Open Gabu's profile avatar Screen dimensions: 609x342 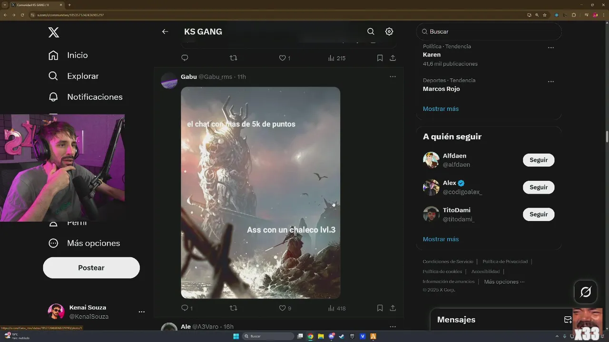click(x=169, y=81)
